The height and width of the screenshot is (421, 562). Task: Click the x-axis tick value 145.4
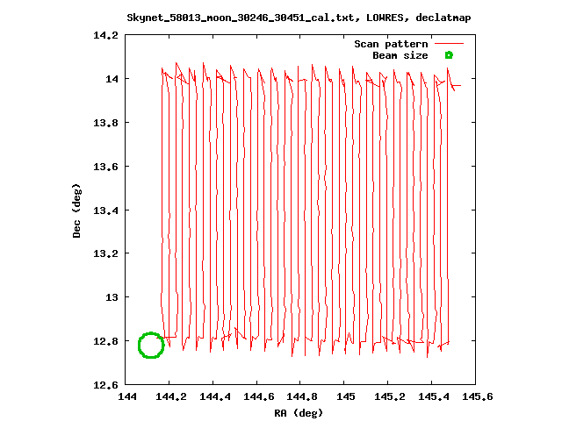(x=434, y=396)
